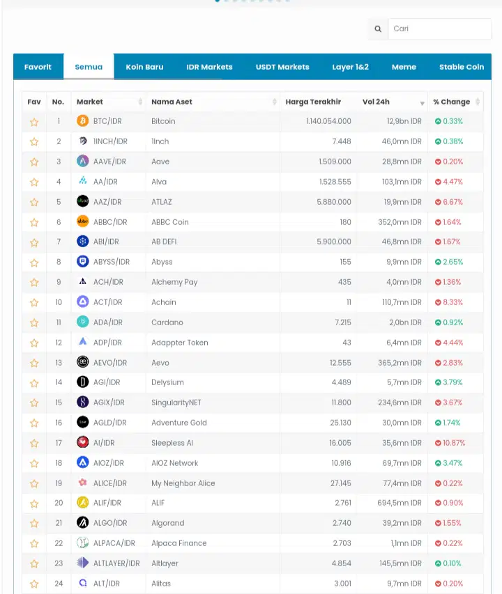Click the No. column header
The image size is (502, 594).
58,102
